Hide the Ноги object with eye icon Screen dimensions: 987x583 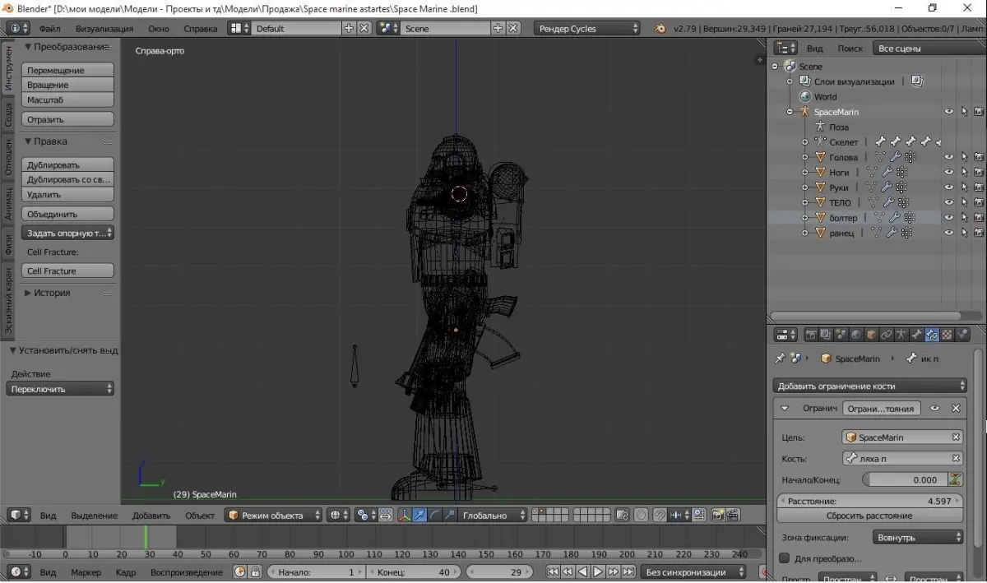click(948, 173)
